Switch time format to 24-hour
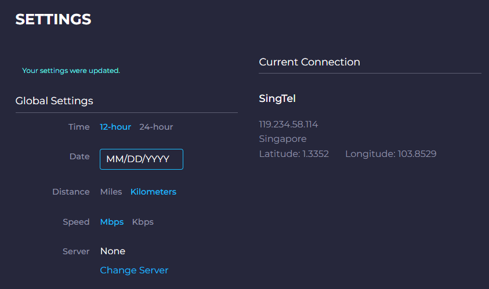 [x=156, y=127]
